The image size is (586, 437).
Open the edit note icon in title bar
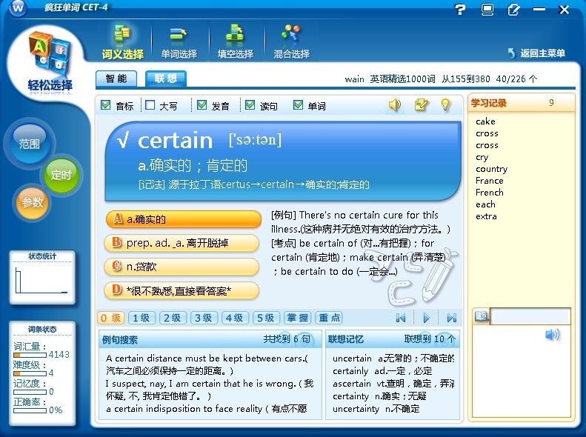pyautogui.click(x=513, y=10)
